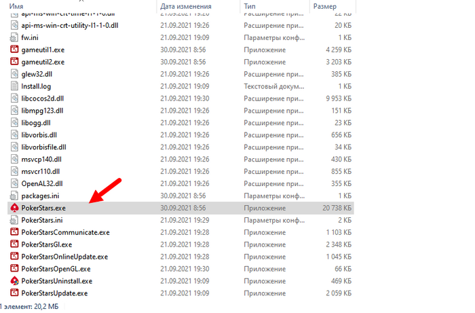Click the Install.log document icon

pyautogui.click(x=14, y=86)
